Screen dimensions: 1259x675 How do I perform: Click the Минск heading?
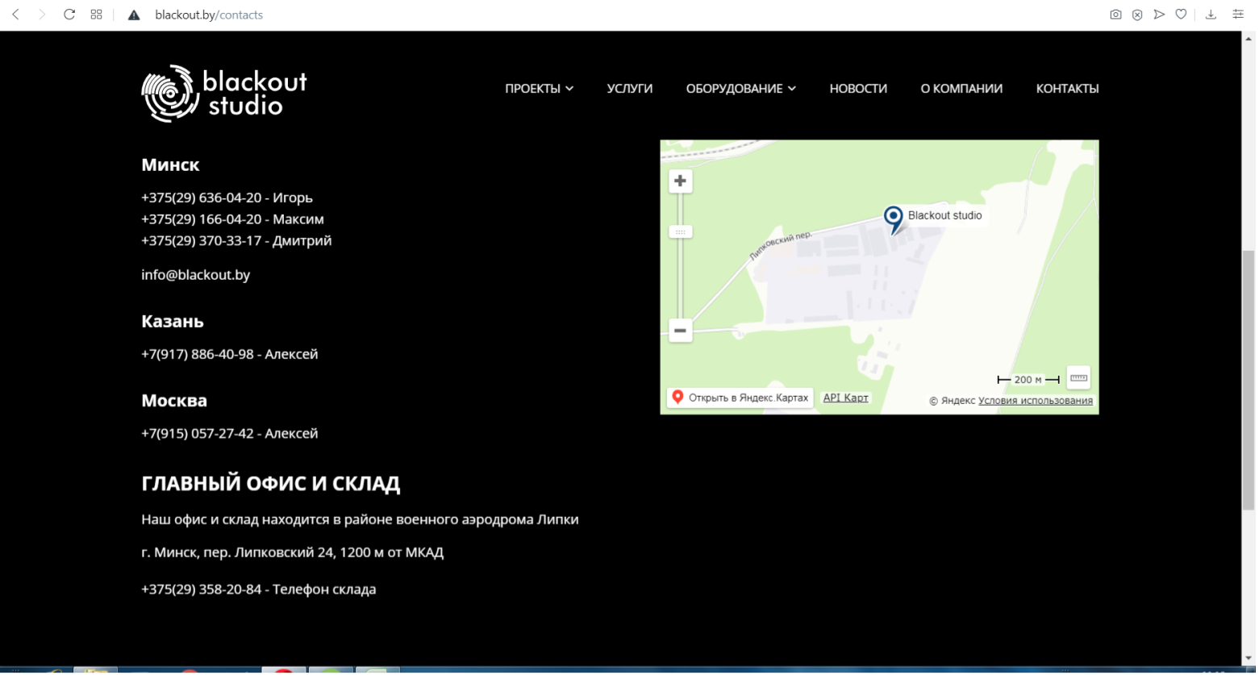(x=170, y=165)
